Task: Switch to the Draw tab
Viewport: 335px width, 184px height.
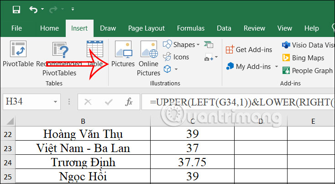Action: coord(108,28)
